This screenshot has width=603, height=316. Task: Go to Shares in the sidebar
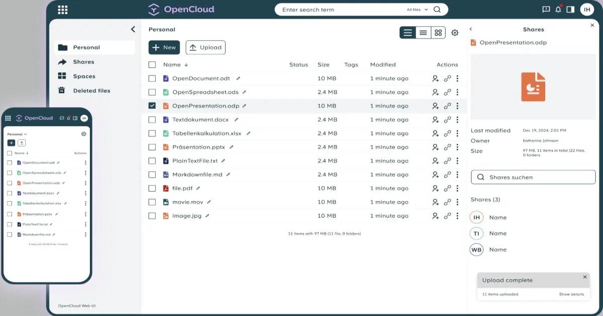click(83, 62)
